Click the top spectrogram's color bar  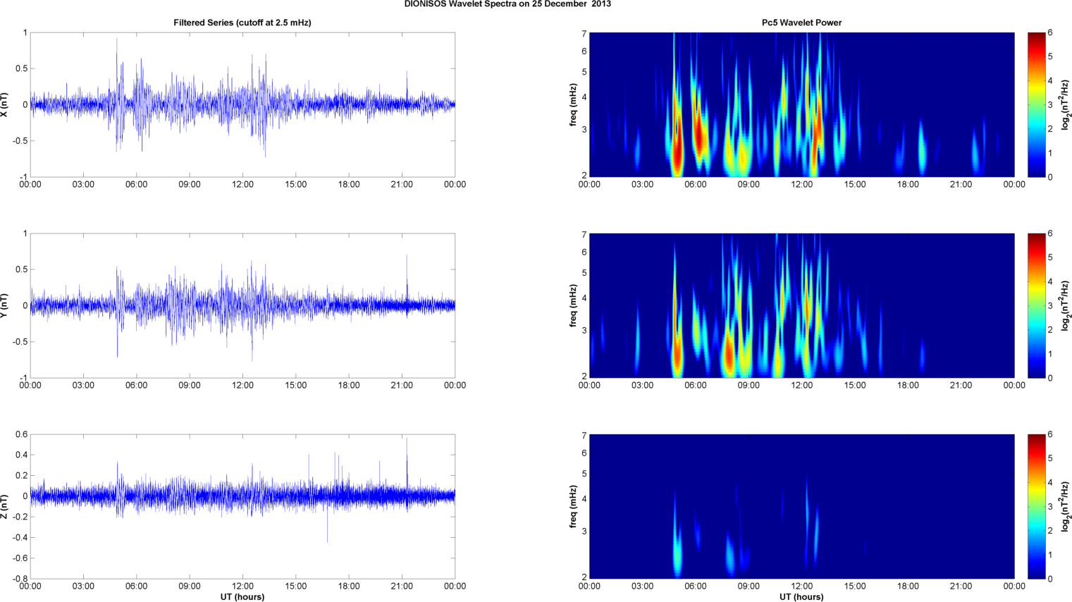[x=1036, y=104]
